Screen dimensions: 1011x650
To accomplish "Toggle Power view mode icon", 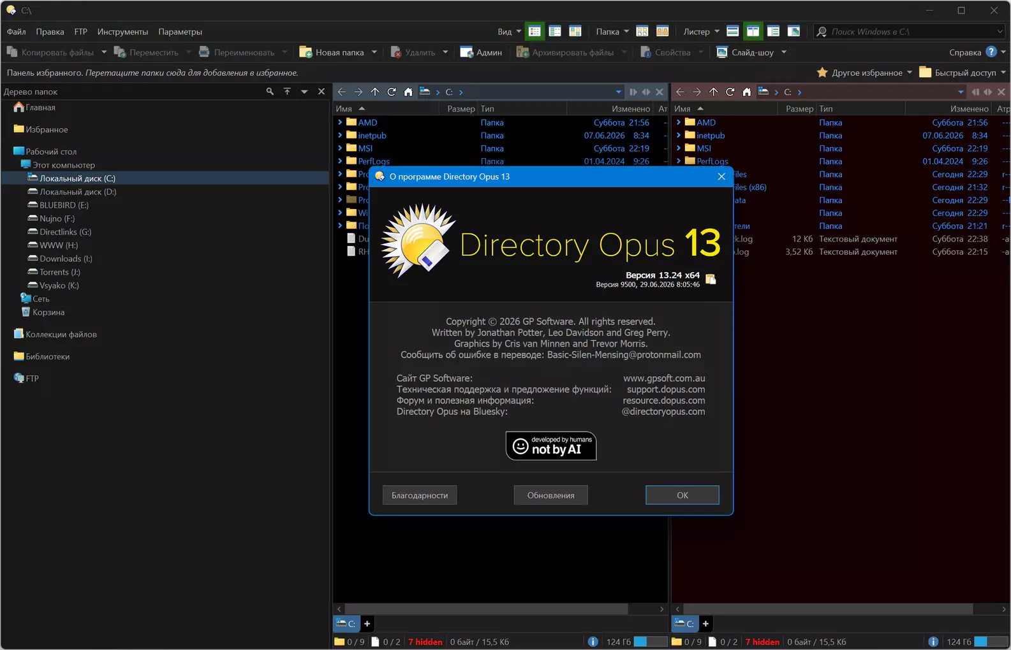I will coord(555,31).
